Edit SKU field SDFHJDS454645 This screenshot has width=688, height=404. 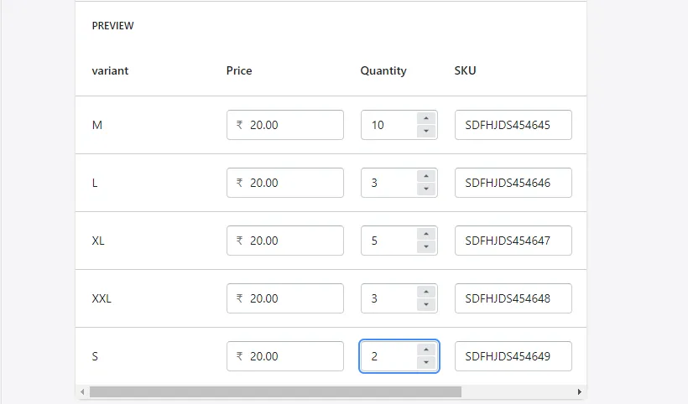pyautogui.click(x=513, y=125)
